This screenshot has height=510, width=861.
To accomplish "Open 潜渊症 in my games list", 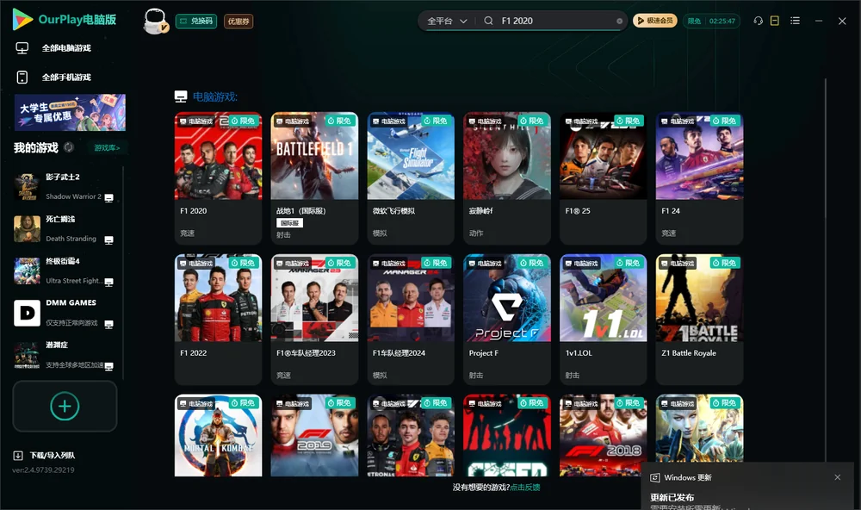I will pyautogui.click(x=65, y=355).
